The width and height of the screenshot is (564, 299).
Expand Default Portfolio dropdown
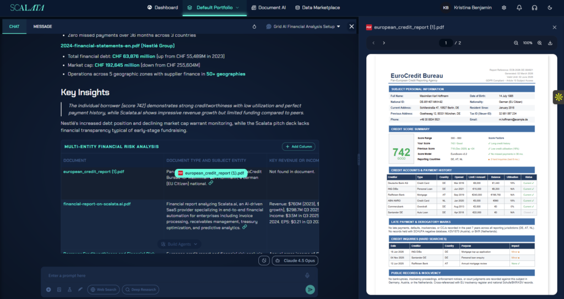pos(214,8)
